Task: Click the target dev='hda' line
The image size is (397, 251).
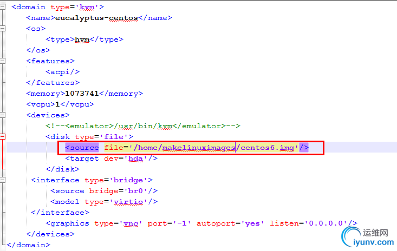Action: pos(111,158)
